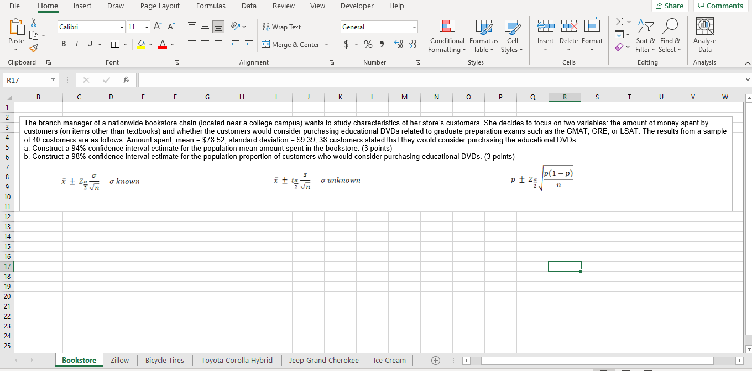Click the Share button

click(670, 5)
